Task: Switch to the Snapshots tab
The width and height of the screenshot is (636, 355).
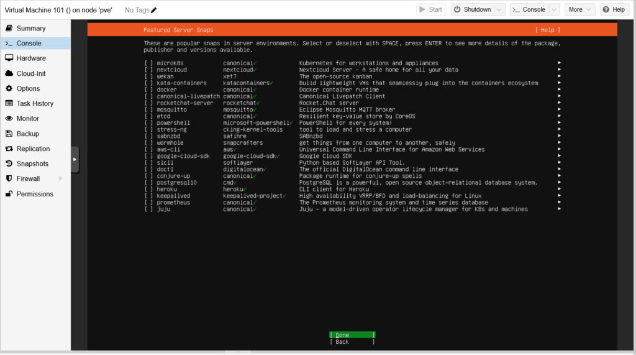Action: (x=32, y=164)
